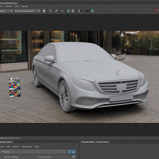Select the Arnold RenderView tab
This screenshot has height=159, width=159.
9,3
